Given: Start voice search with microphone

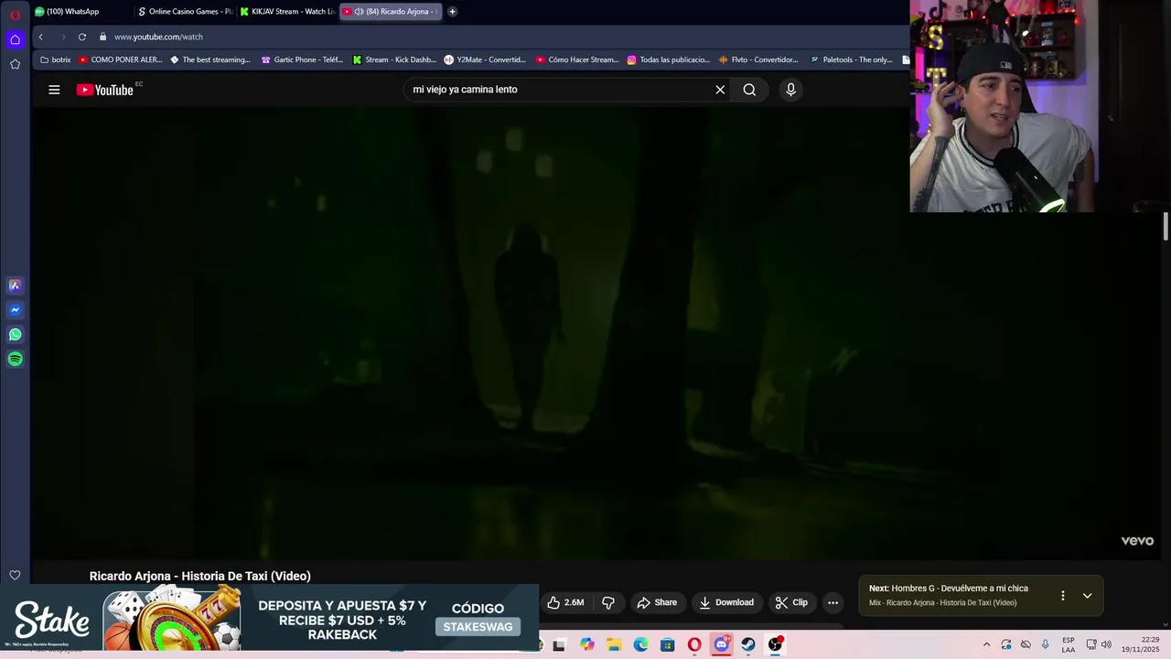Looking at the screenshot, I should click(x=791, y=90).
